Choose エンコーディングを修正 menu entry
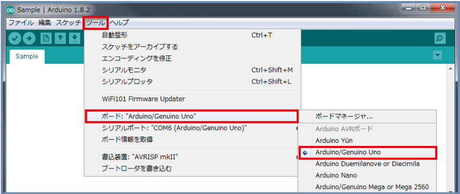 click(x=193, y=59)
